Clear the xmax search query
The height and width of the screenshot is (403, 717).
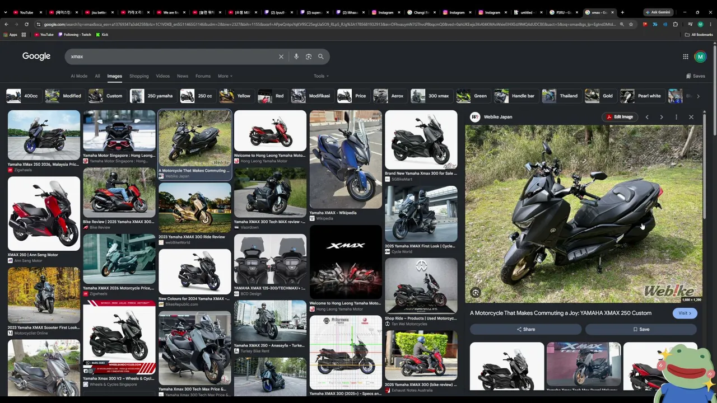(281, 57)
